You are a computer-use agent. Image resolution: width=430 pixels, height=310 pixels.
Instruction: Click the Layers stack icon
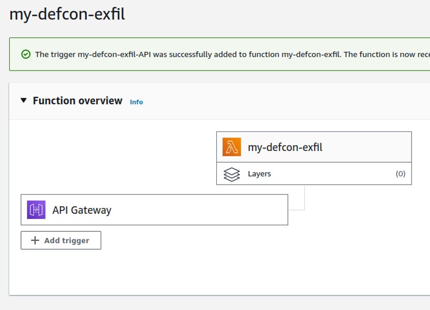tap(232, 174)
